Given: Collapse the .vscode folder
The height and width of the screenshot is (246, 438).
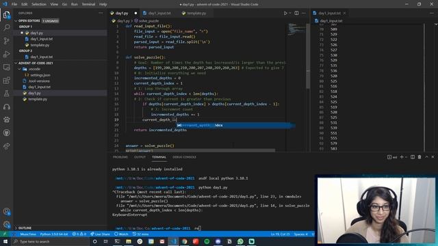Looking at the screenshot, I should 20,69.
